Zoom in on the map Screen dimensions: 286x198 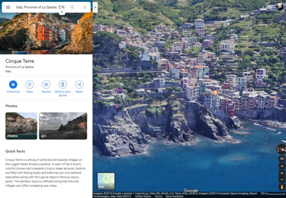coord(282,173)
